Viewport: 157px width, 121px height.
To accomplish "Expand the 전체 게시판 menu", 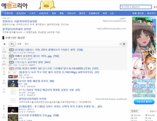I will tap(138, 13).
